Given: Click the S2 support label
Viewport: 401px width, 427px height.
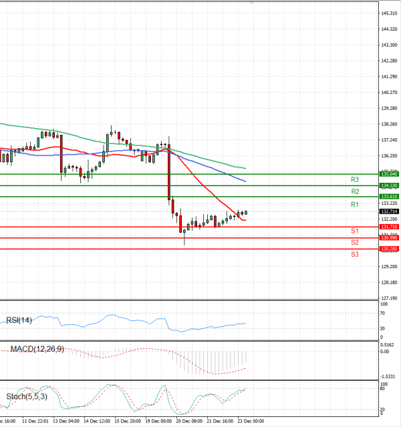Looking at the screenshot, I should (x=355, y=242).
